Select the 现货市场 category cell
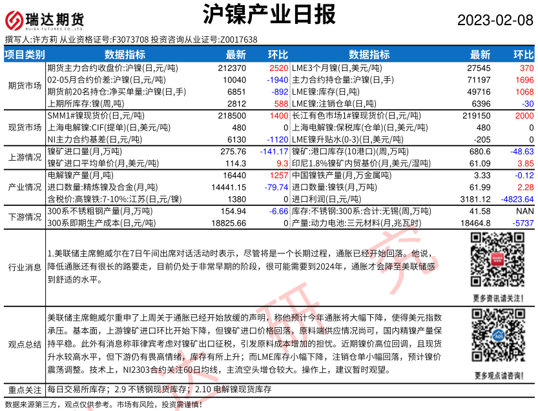This screenshot has width=538, height=411. tap(25, 127)
